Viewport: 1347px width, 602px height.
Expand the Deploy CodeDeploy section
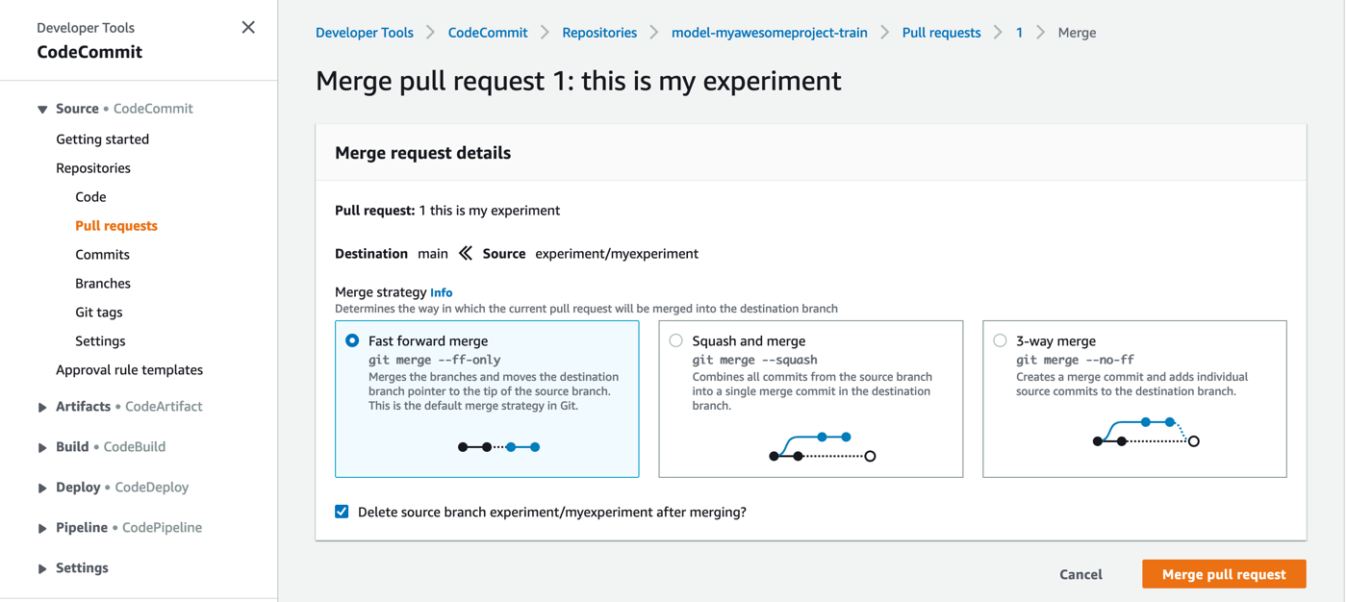(x=42, y=488)
